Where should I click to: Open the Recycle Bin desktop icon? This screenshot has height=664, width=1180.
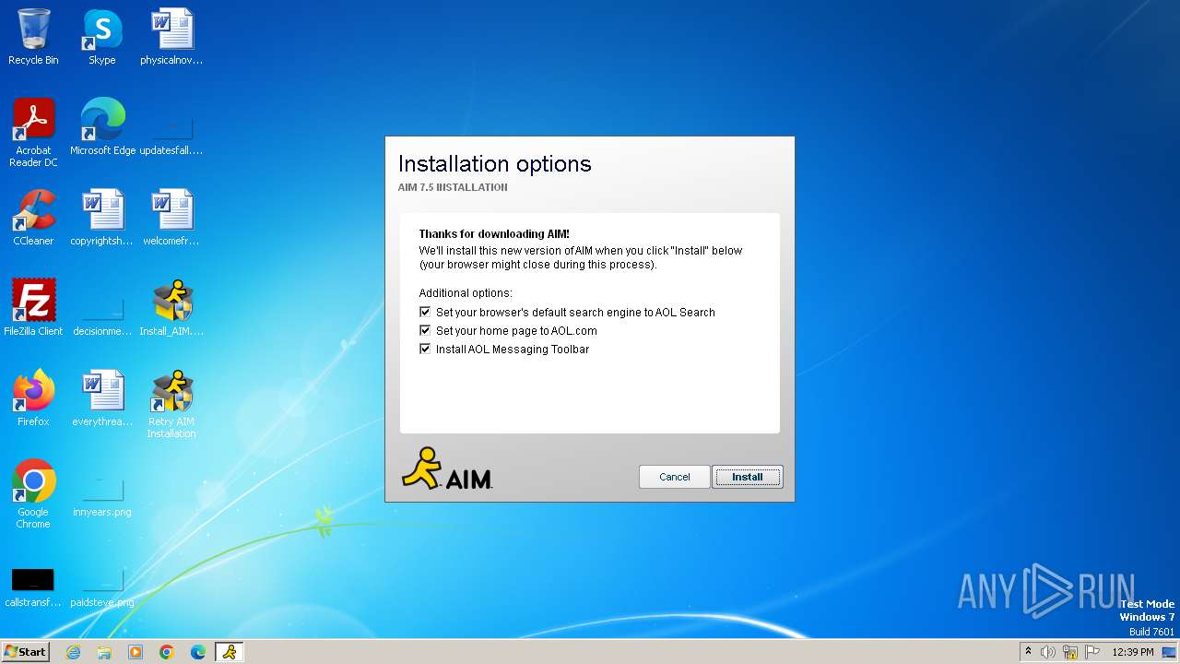[x=33, y=37]
